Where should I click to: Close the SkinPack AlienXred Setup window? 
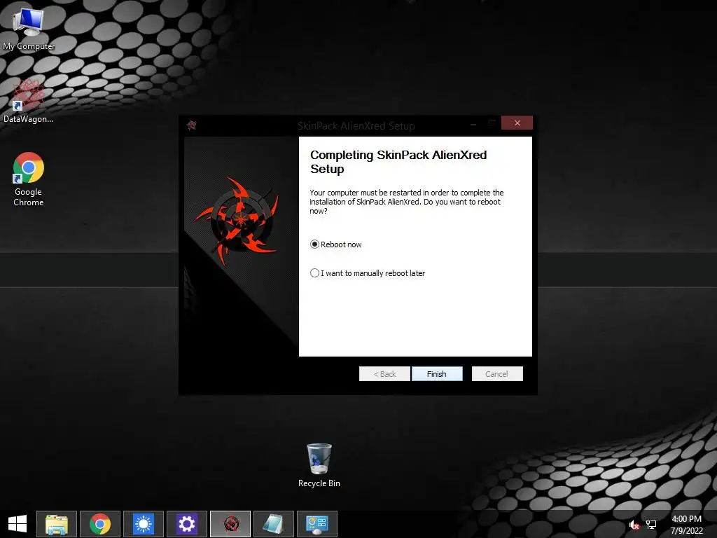[517, 123]
